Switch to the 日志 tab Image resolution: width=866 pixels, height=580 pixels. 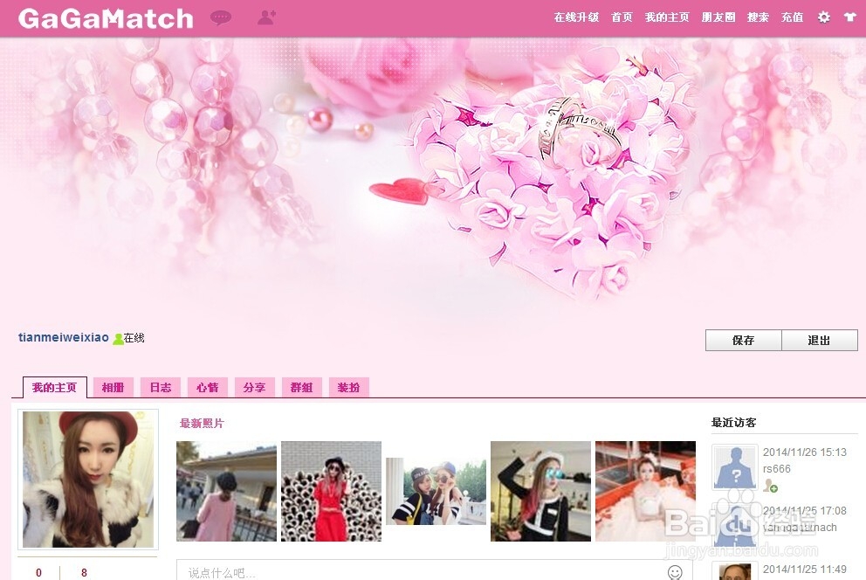pos(160,387)
